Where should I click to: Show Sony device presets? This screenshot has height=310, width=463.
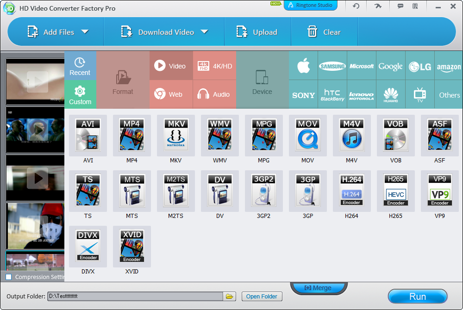click(x=303, y=94)
